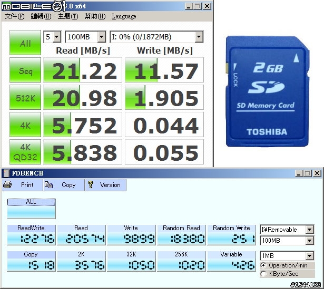Start the 512K benchmark test
The width and height of the screenshot is (324, 289).
click(25, 97)
